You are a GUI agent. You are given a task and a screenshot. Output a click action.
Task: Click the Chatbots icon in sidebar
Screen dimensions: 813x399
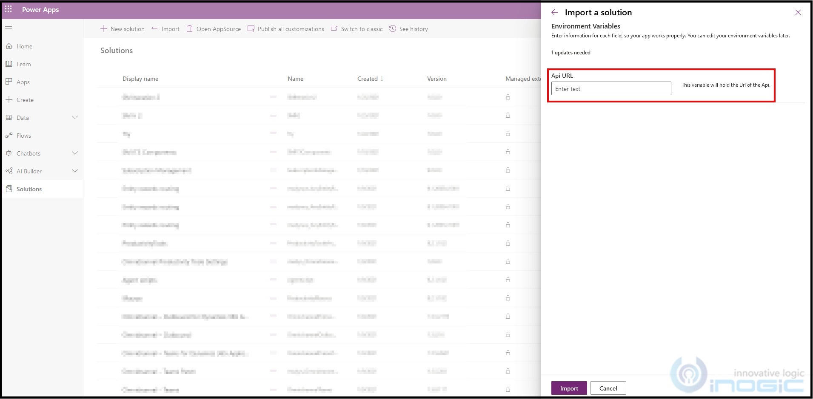click(x=9, y=153)
